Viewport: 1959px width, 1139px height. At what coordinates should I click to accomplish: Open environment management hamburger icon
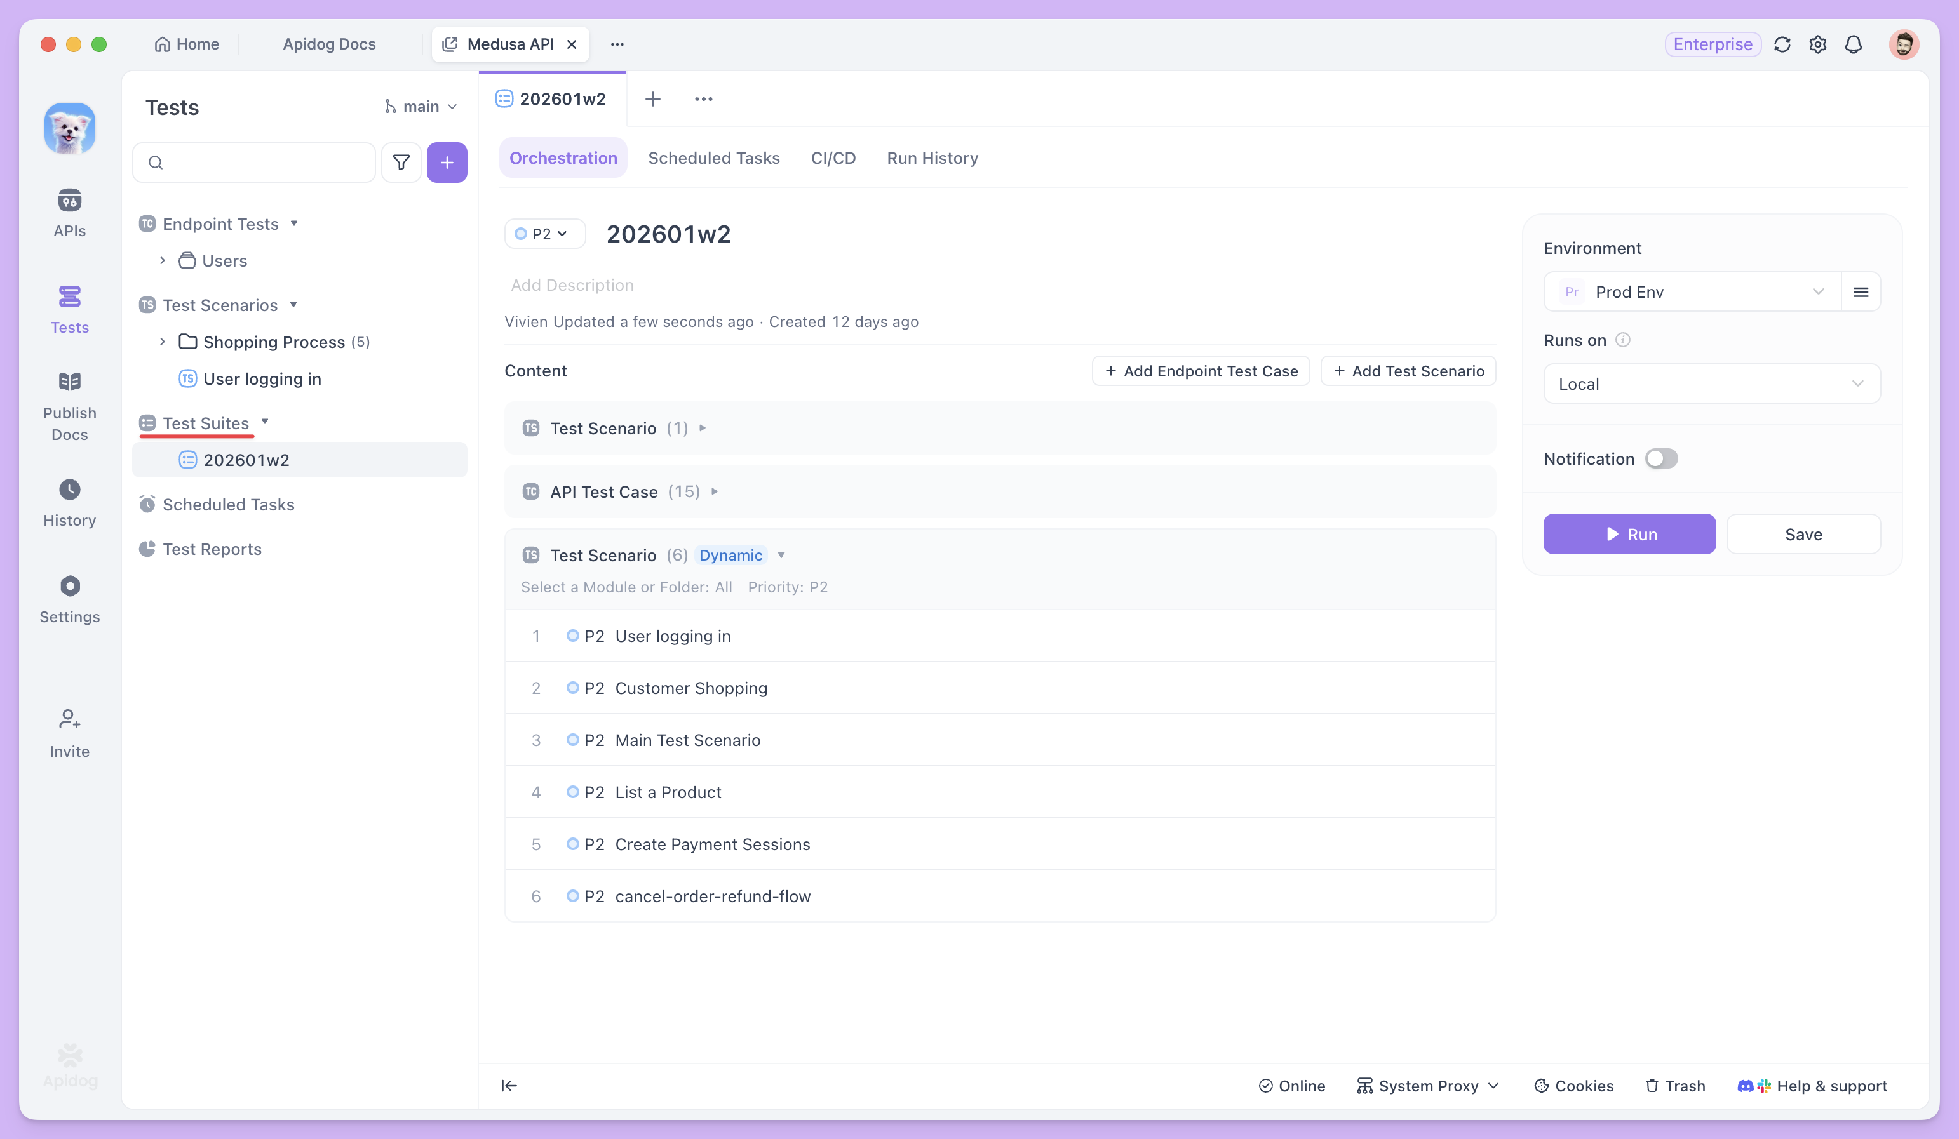(x=1861, y=292)
